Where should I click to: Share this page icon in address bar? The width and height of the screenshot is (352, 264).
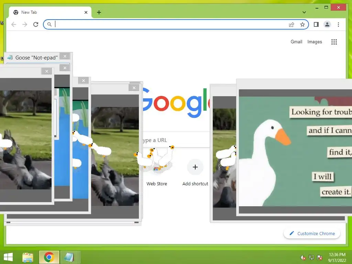click(x=291, y=24)
